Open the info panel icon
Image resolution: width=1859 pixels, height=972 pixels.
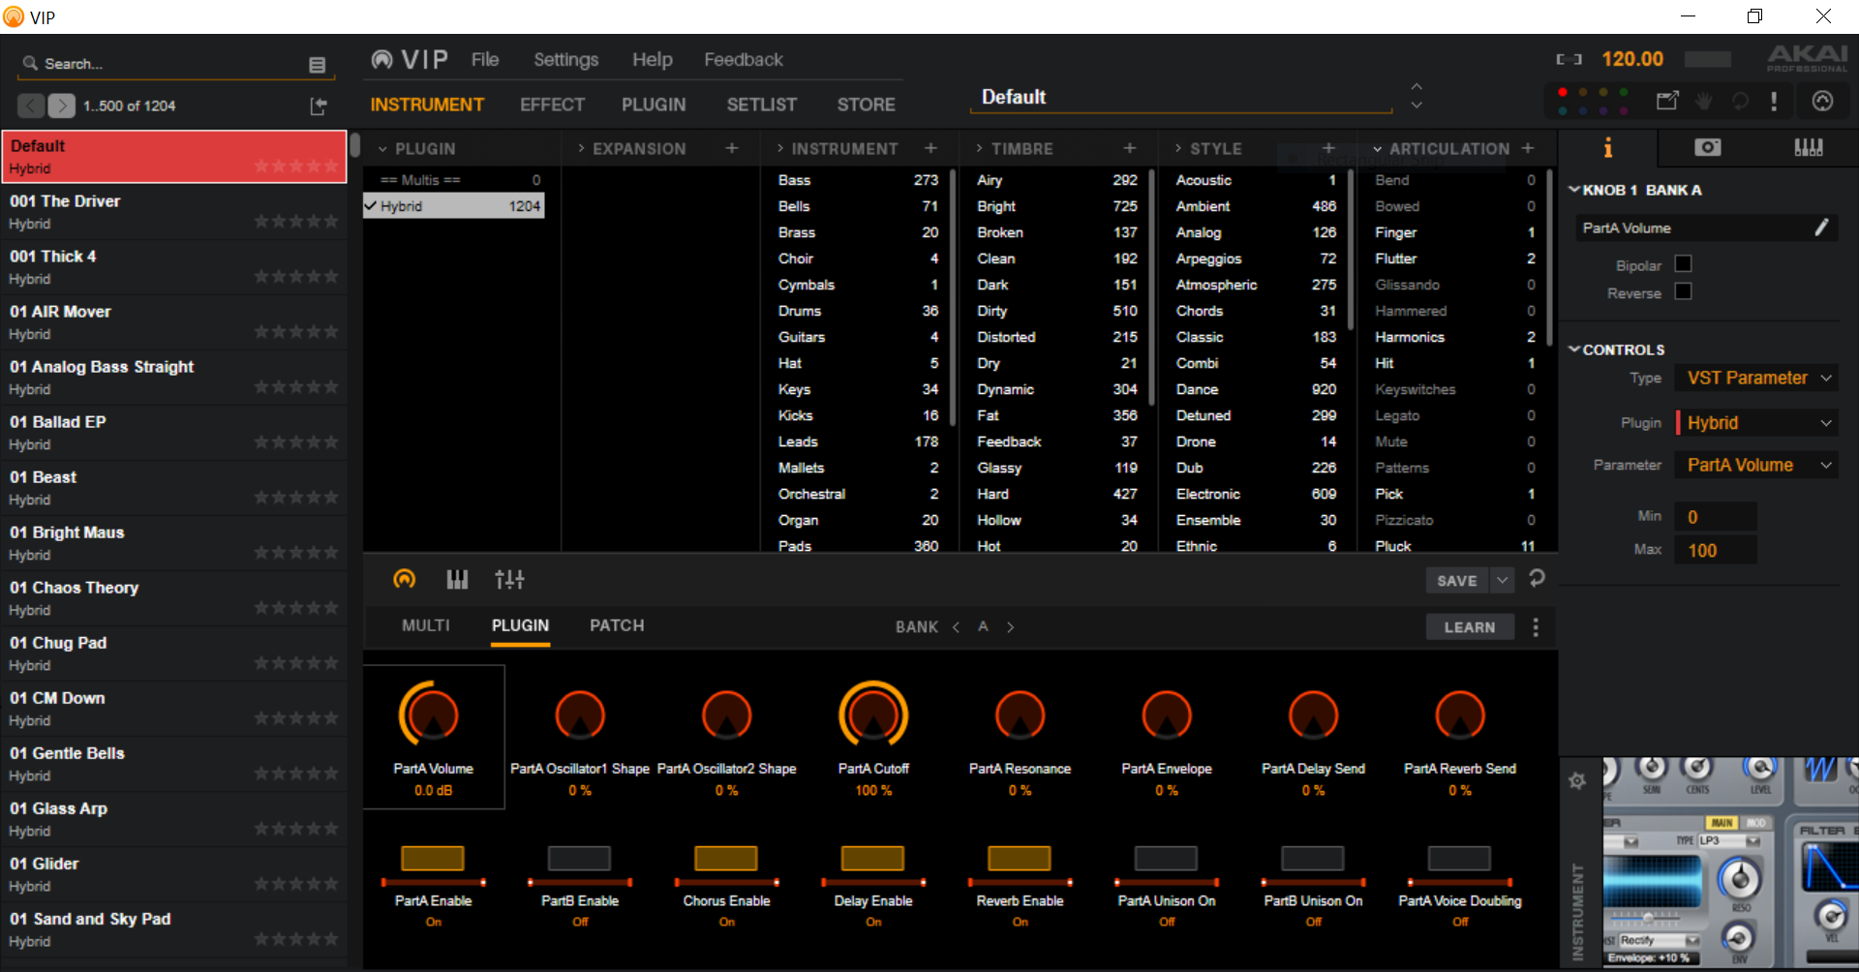click(x=1608, y=147)
